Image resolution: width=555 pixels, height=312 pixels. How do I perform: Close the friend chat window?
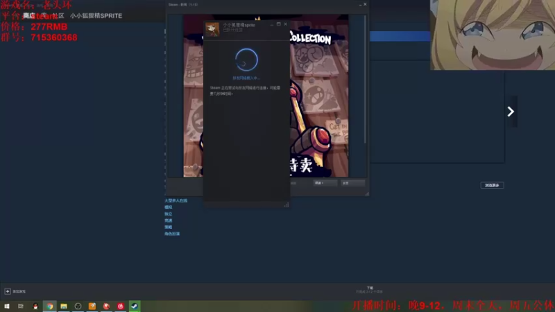pyautogui.click(x=285, y=24)
